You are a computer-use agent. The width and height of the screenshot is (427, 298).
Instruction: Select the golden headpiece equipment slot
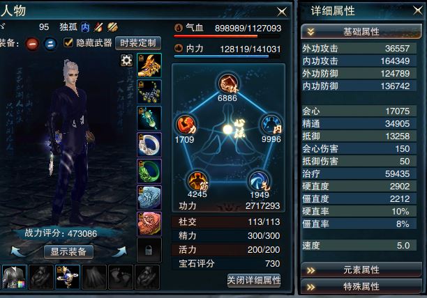coord(149,65)
